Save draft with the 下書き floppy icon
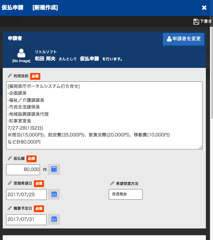 point(202,21)
